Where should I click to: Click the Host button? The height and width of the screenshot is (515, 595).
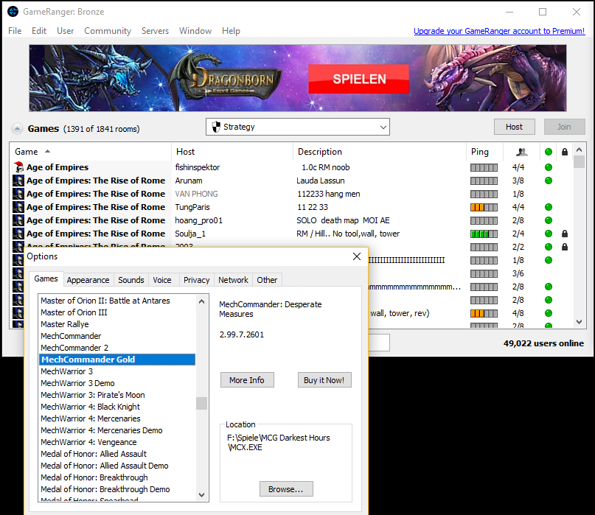(514, 127)
